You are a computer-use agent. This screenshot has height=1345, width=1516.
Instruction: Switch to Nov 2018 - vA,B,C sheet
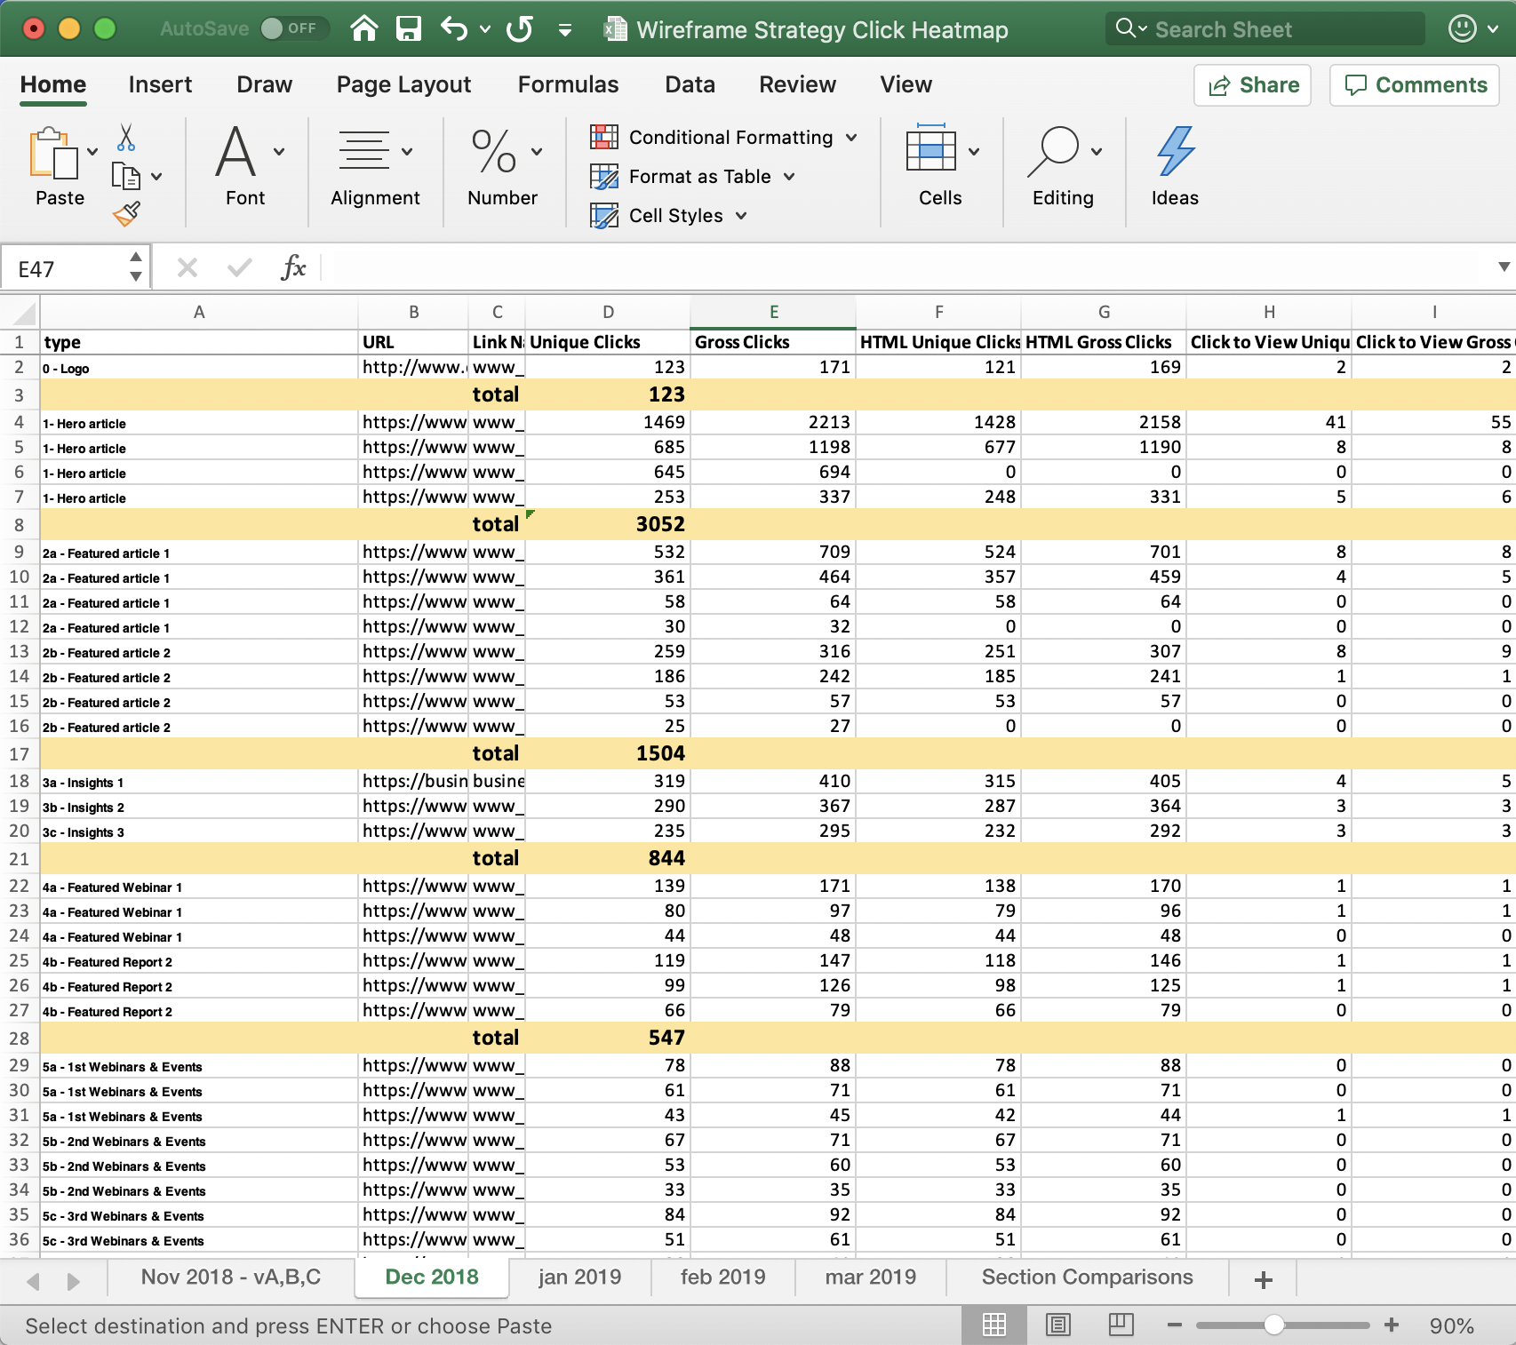pyautogui.click(x=231, y=1277)
